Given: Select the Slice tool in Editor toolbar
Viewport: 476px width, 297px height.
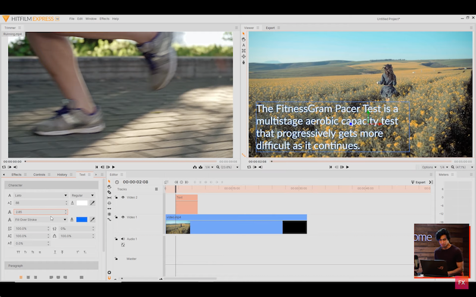Looking at the screenshot, I should click(x=109, y=192).
